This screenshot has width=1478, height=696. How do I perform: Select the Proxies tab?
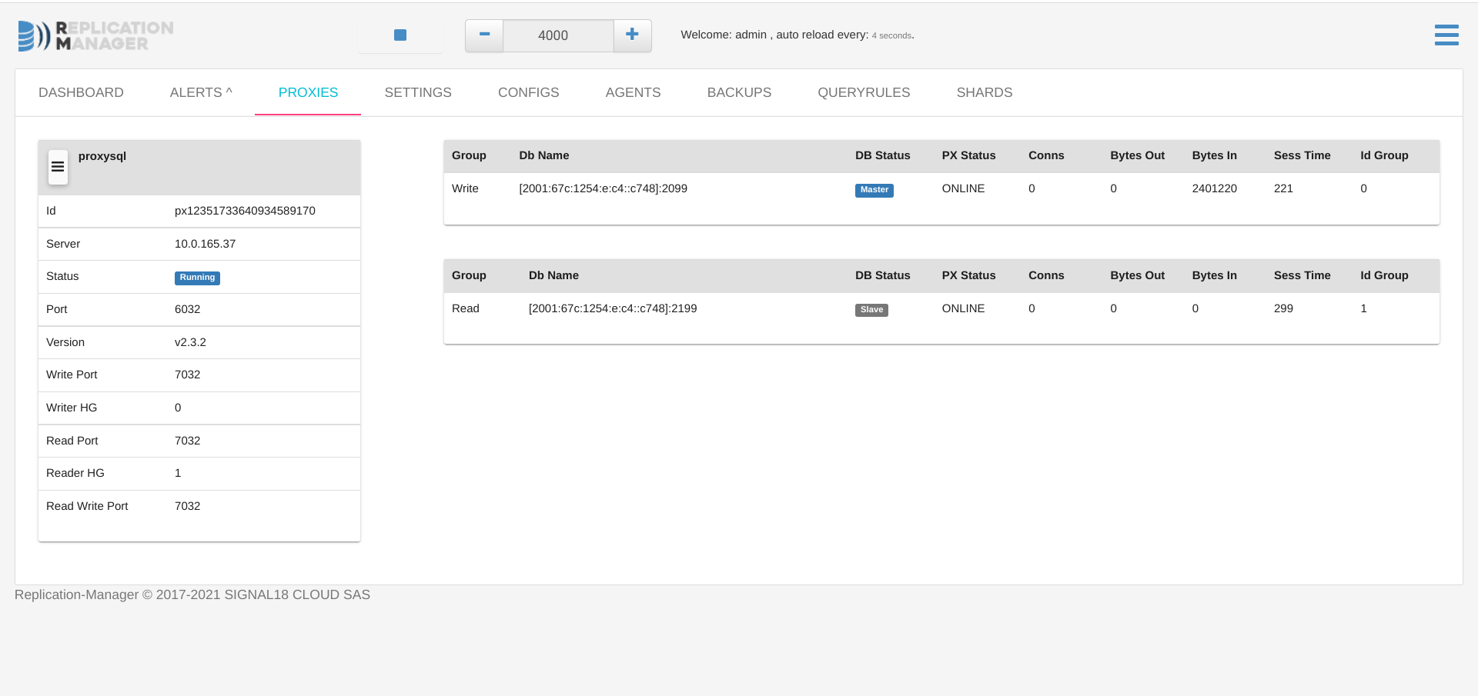click(308, 92)
